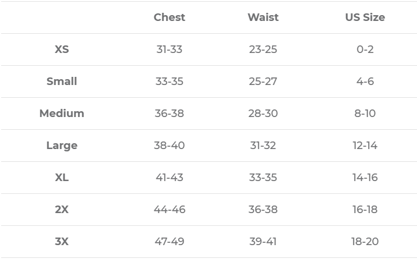Viewport: 417px width, 262px height.
Task: Click the XL waist value 33-35
Action: [x=263, y=178]
